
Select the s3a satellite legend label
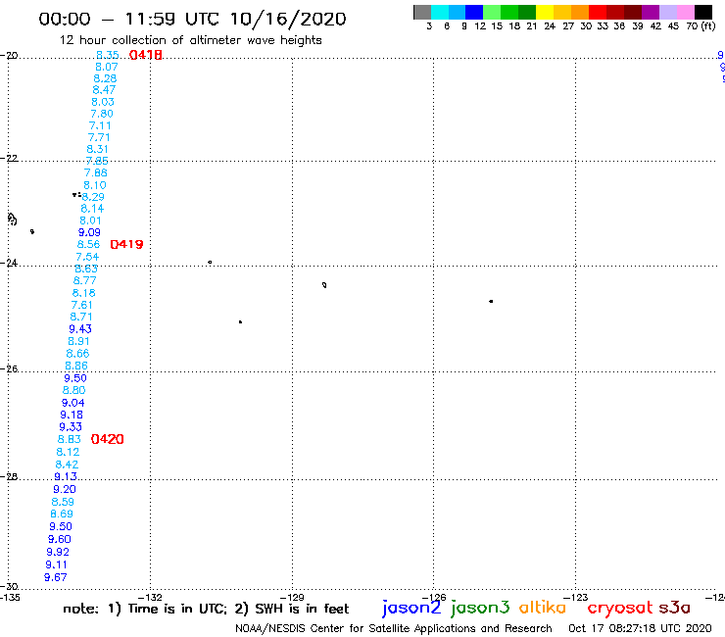(x=674, y=608)
